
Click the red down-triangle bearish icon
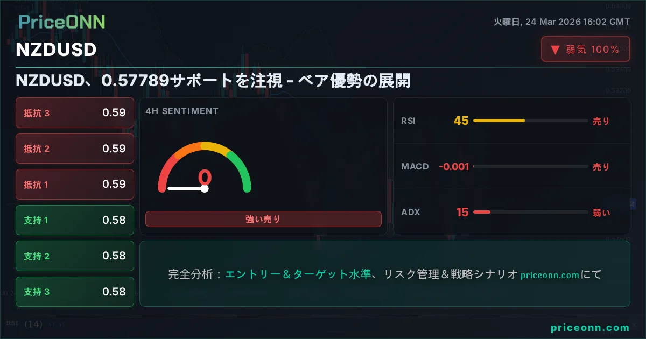click(555, 50)
